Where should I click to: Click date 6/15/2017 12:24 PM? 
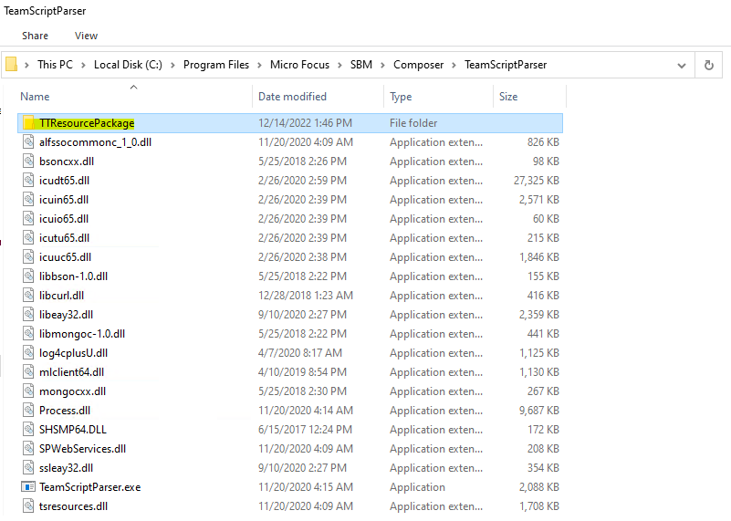(306, 430)
